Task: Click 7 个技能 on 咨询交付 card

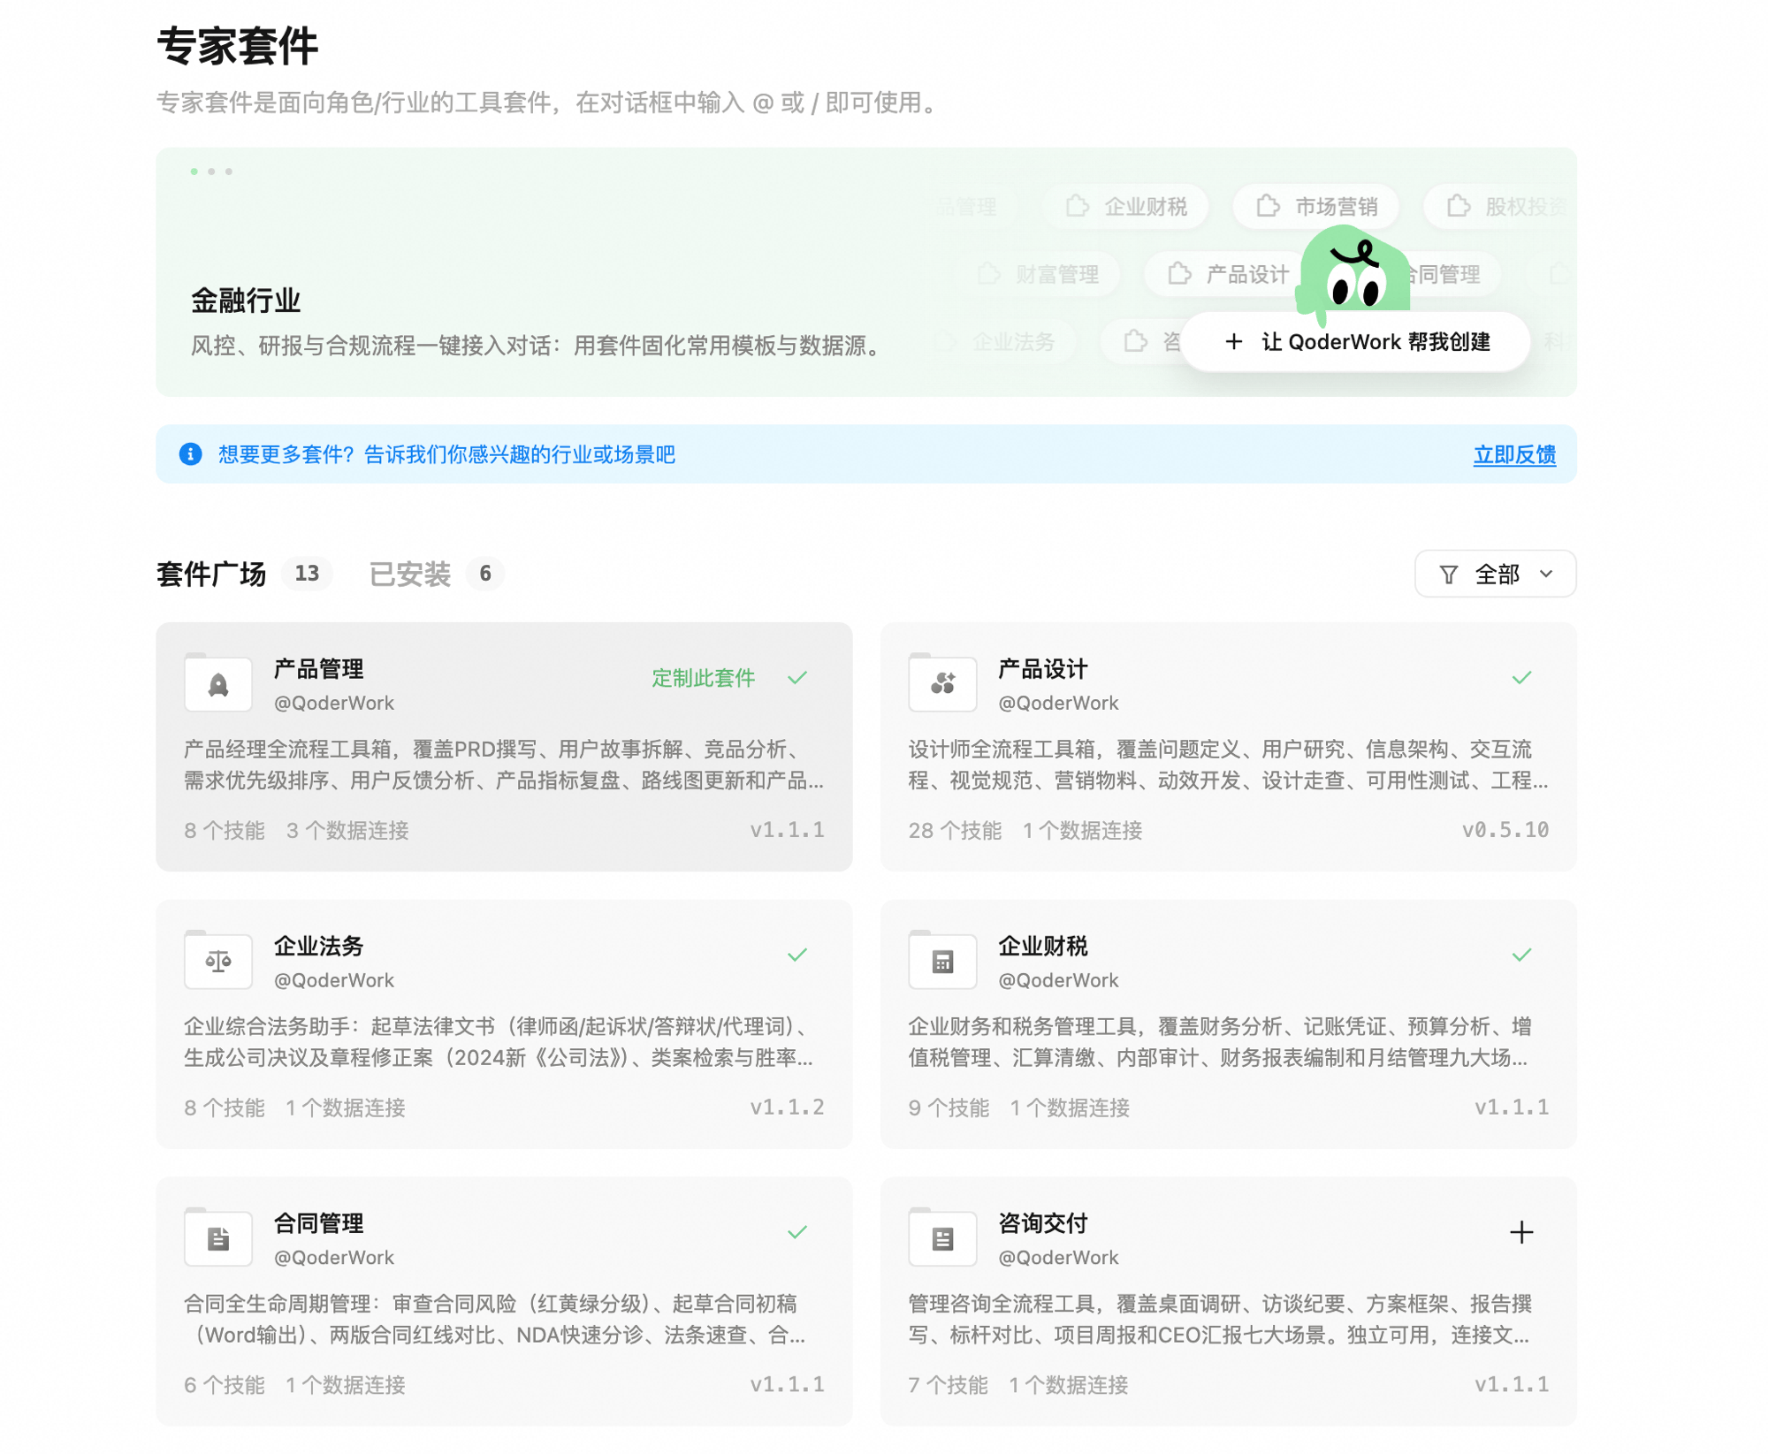Action: 949,1385
